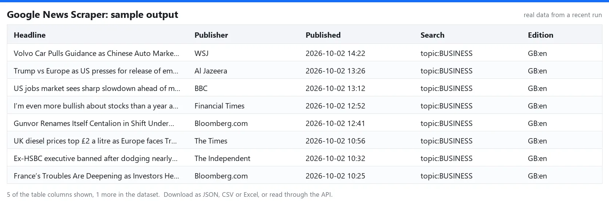Select the UK diesel prices headline
This screenshot has height=204, width=609.
95,141
